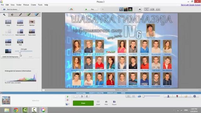Open the Help menu
This screenshot has width=201, height=113.
[x=46, y=5]
